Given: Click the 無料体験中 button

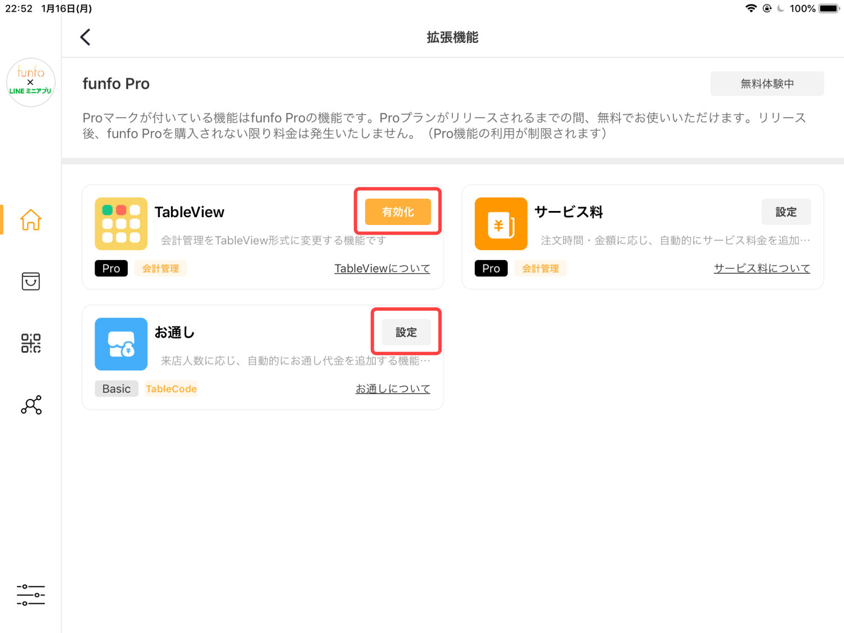Looking at the screenshot, I should pyautogui.click(x=767, y=83).
